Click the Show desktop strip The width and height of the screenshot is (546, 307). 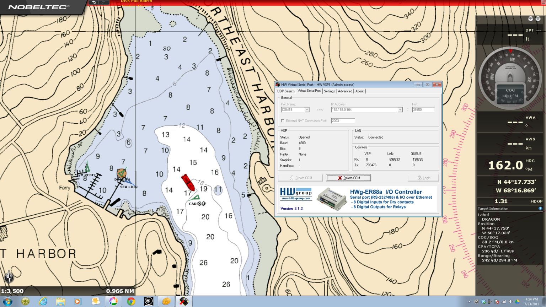pos(544,302)
